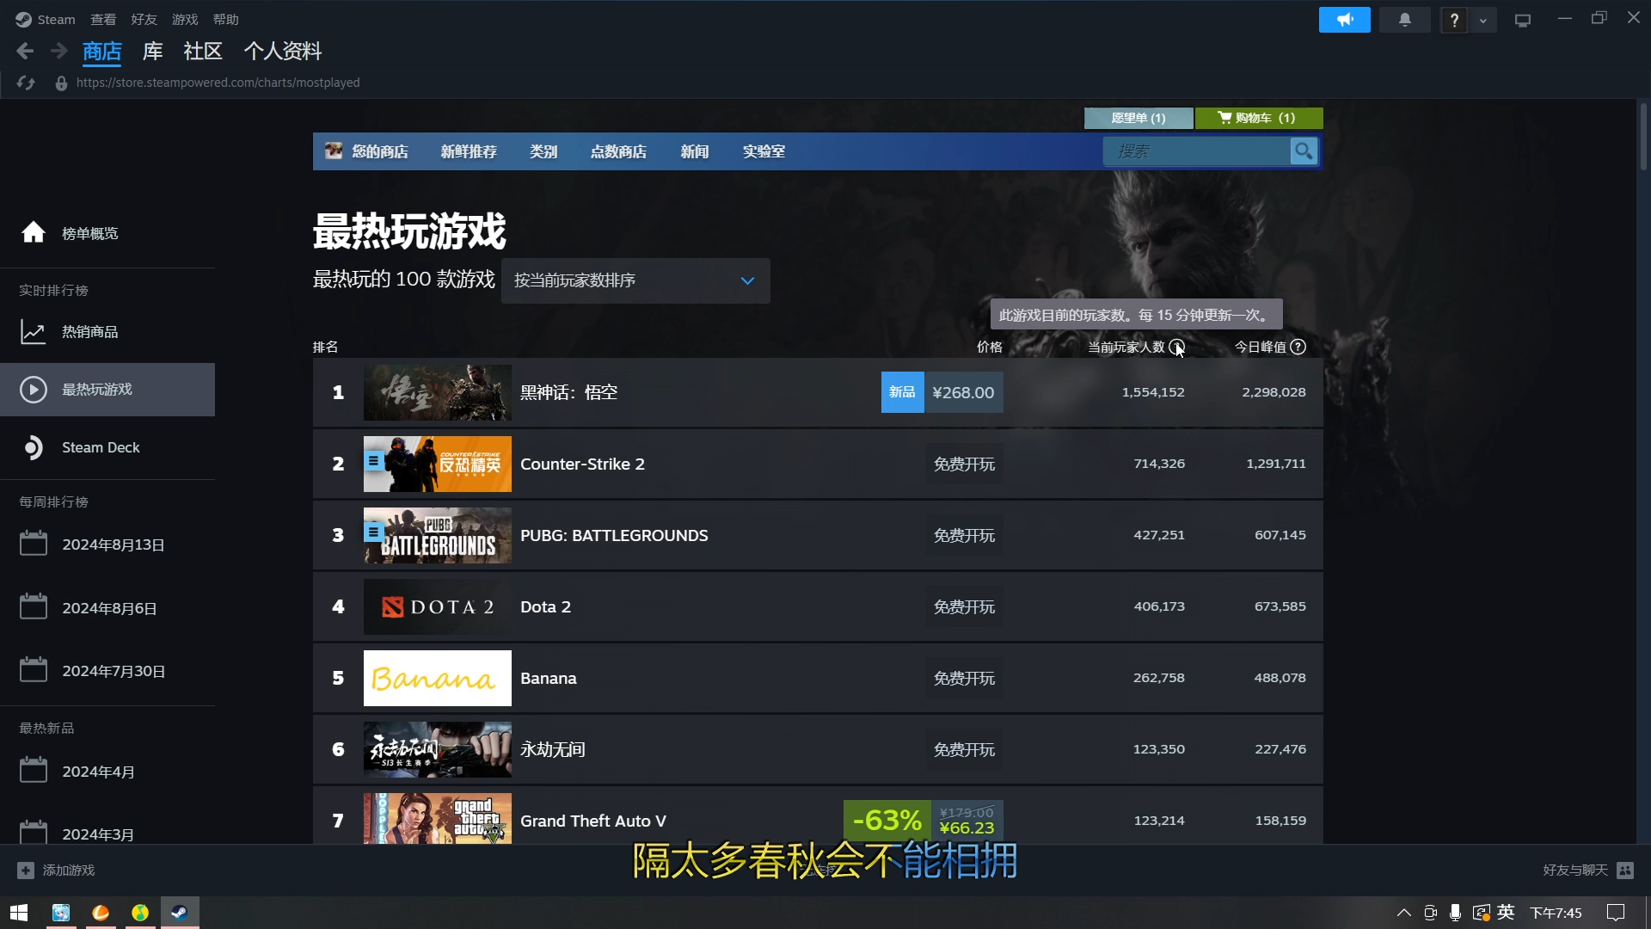Open the Windows Start button
The width and height of the screenshot is (1651, 929).
tap(19, 913)
